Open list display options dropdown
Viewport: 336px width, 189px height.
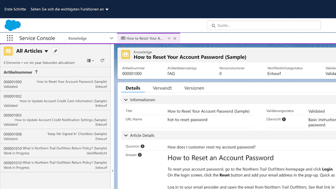pyautogui.click(x=91, y=61)
